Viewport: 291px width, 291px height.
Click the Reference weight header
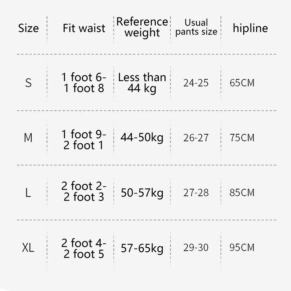142,27
